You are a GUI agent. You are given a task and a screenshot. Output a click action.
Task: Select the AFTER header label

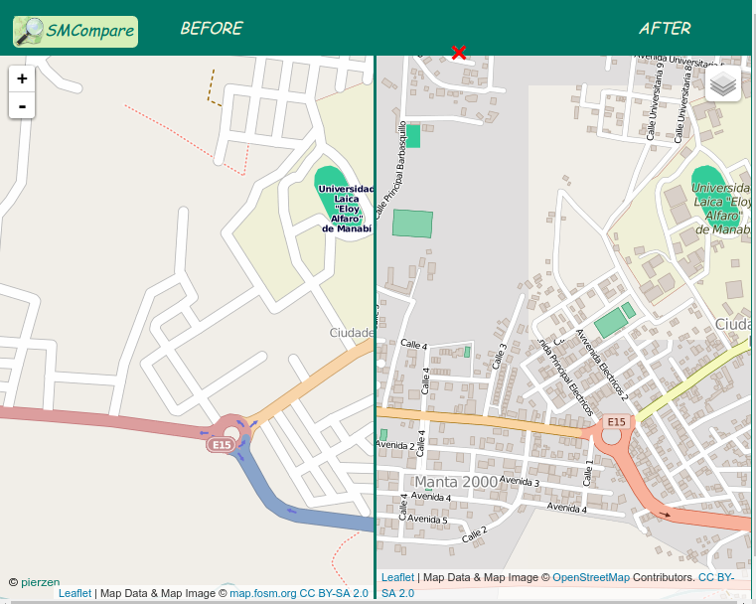[x=665, y=29]
